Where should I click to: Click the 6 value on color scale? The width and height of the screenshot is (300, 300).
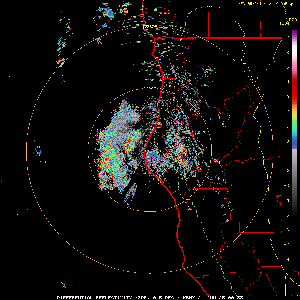(288, 52)
